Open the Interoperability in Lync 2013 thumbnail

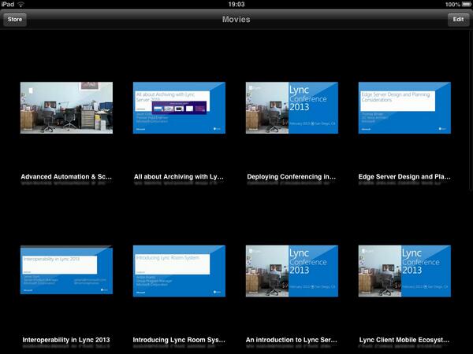pyautogui.click(x=67, y=270)
